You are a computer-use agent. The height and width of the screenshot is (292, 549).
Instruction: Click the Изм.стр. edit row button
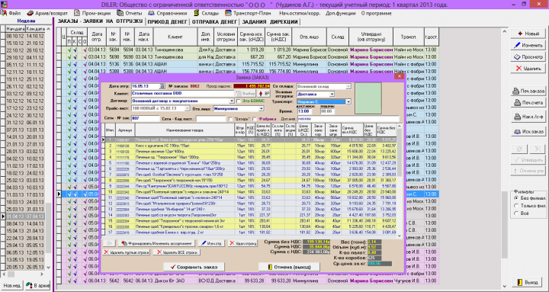coord(211,243)
